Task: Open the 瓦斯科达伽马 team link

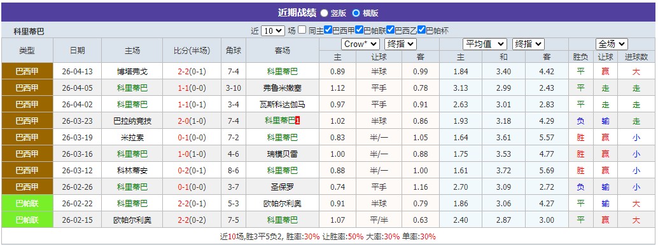Action: (x=283, y=105)
